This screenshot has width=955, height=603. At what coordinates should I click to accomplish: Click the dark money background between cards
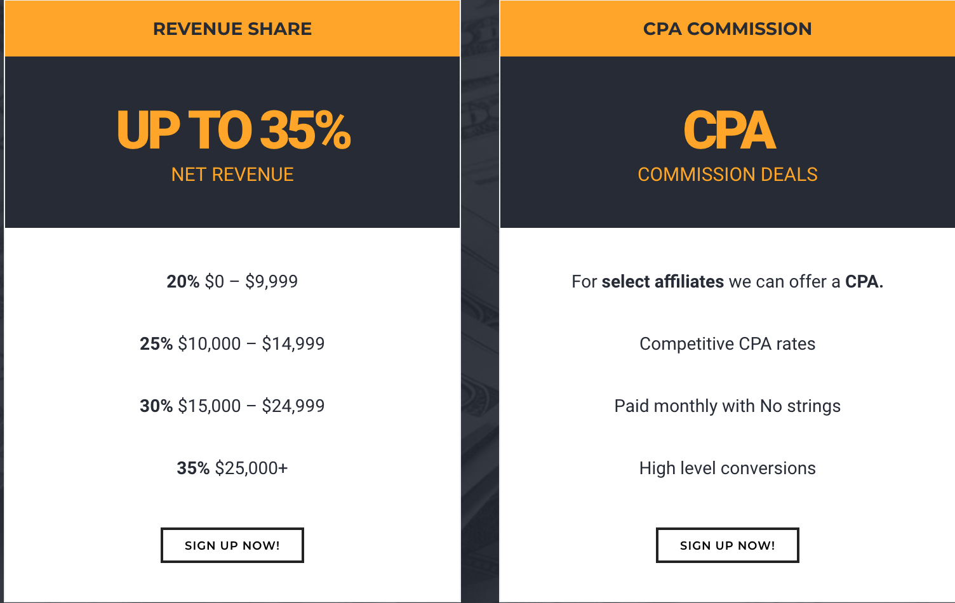click(x=480, y=301)
